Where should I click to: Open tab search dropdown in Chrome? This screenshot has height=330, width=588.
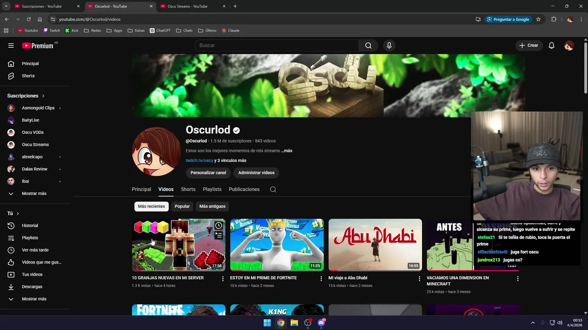click(6, 6)
